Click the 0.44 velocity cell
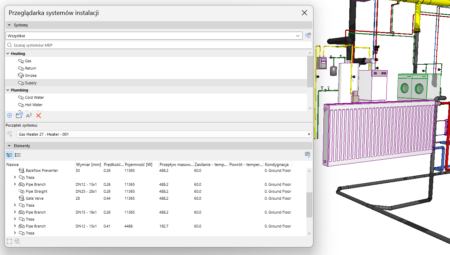Screen dimensions: 450x255 tap(107, 198)
